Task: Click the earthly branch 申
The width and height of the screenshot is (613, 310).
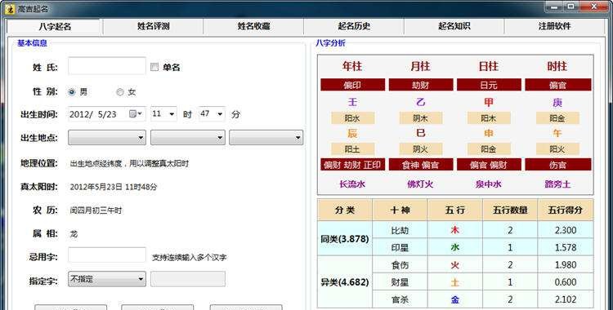Action: click(489, 134)
